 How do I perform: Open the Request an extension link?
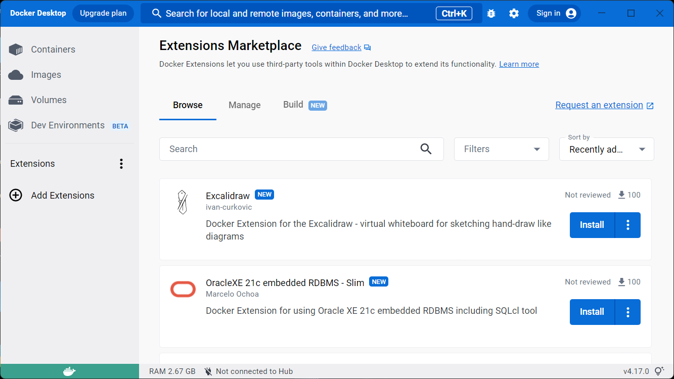[599, 105]
